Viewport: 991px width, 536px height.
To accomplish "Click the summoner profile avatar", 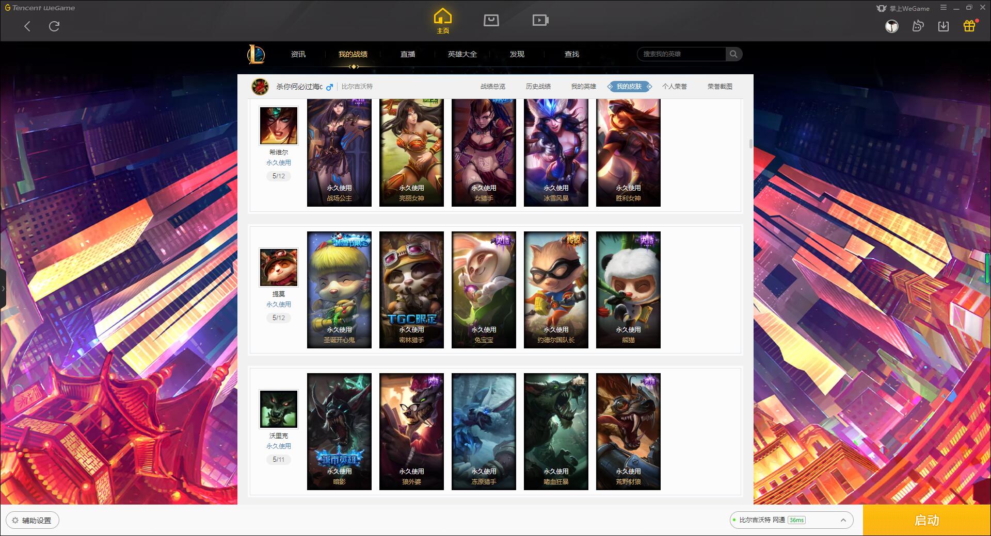I will coord(260,87).
